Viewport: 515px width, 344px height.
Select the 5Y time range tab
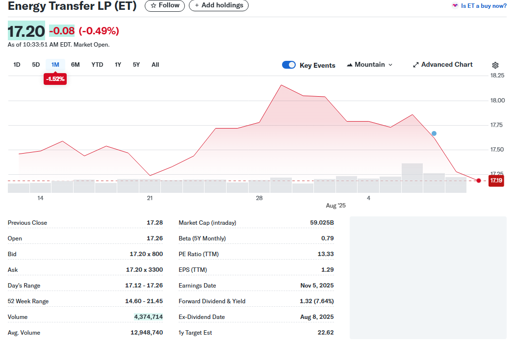(x=136, y=65)
